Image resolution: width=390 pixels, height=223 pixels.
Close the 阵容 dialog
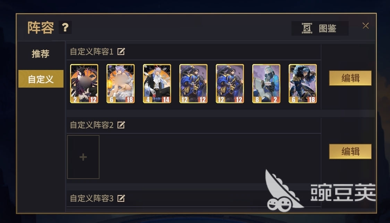point(366,26)
